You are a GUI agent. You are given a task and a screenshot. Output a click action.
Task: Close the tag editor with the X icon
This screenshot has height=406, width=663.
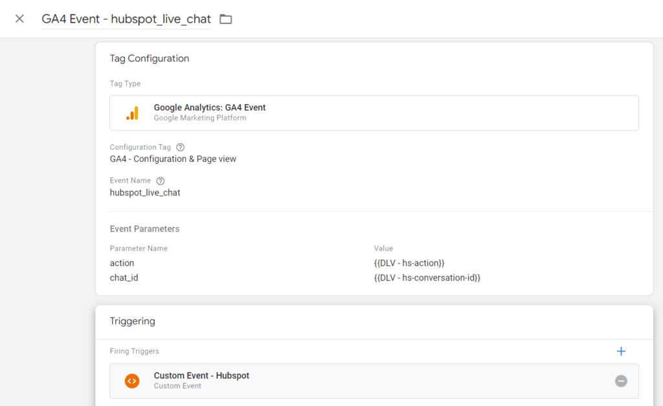click(x=19, y=19)
